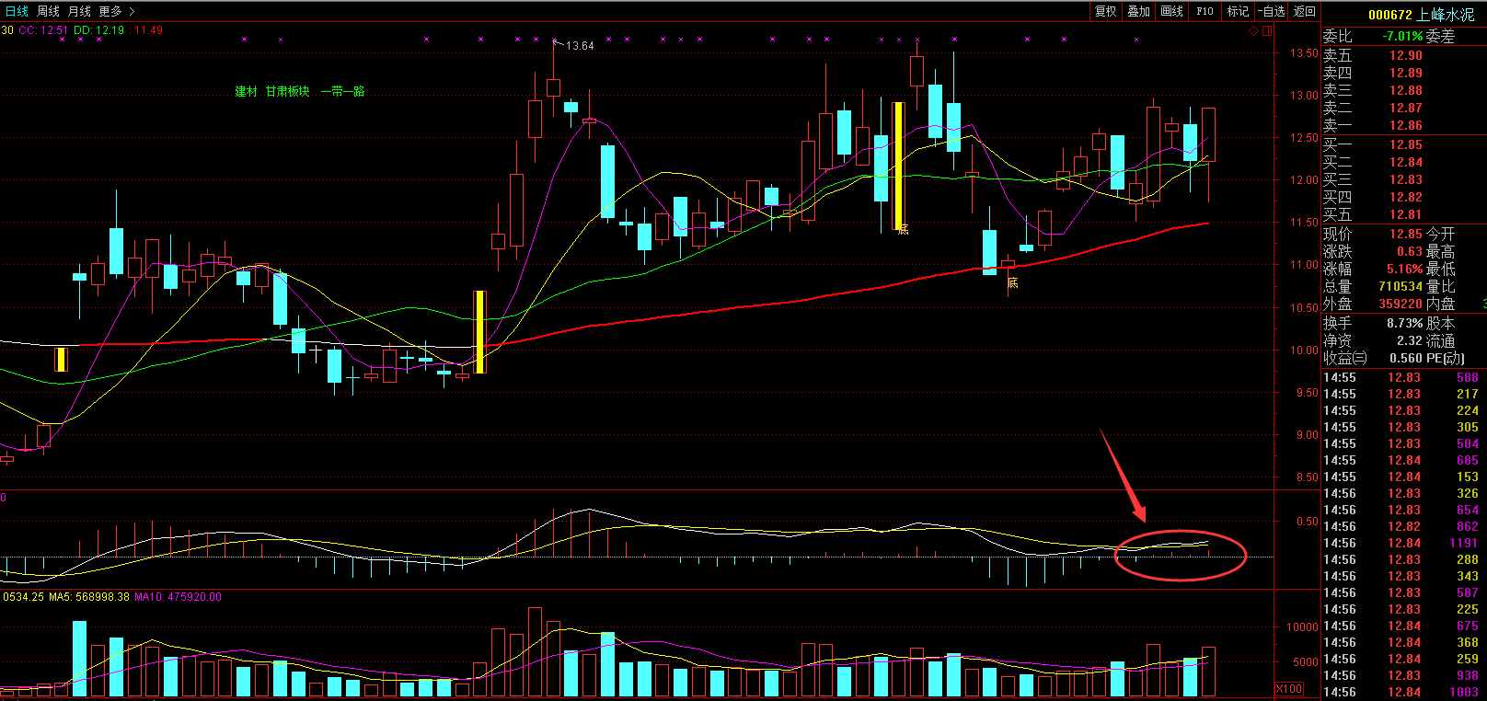Viewport: 1487px width, 701px height.
Task: Open the 更多 more periods menu
Action: click(x=116, y=11)
